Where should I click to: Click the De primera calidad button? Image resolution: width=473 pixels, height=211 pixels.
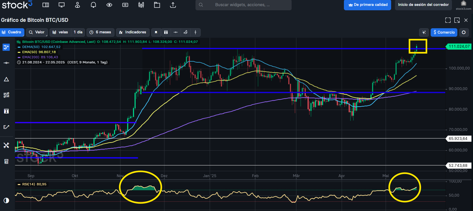click(x=367, y=5)
